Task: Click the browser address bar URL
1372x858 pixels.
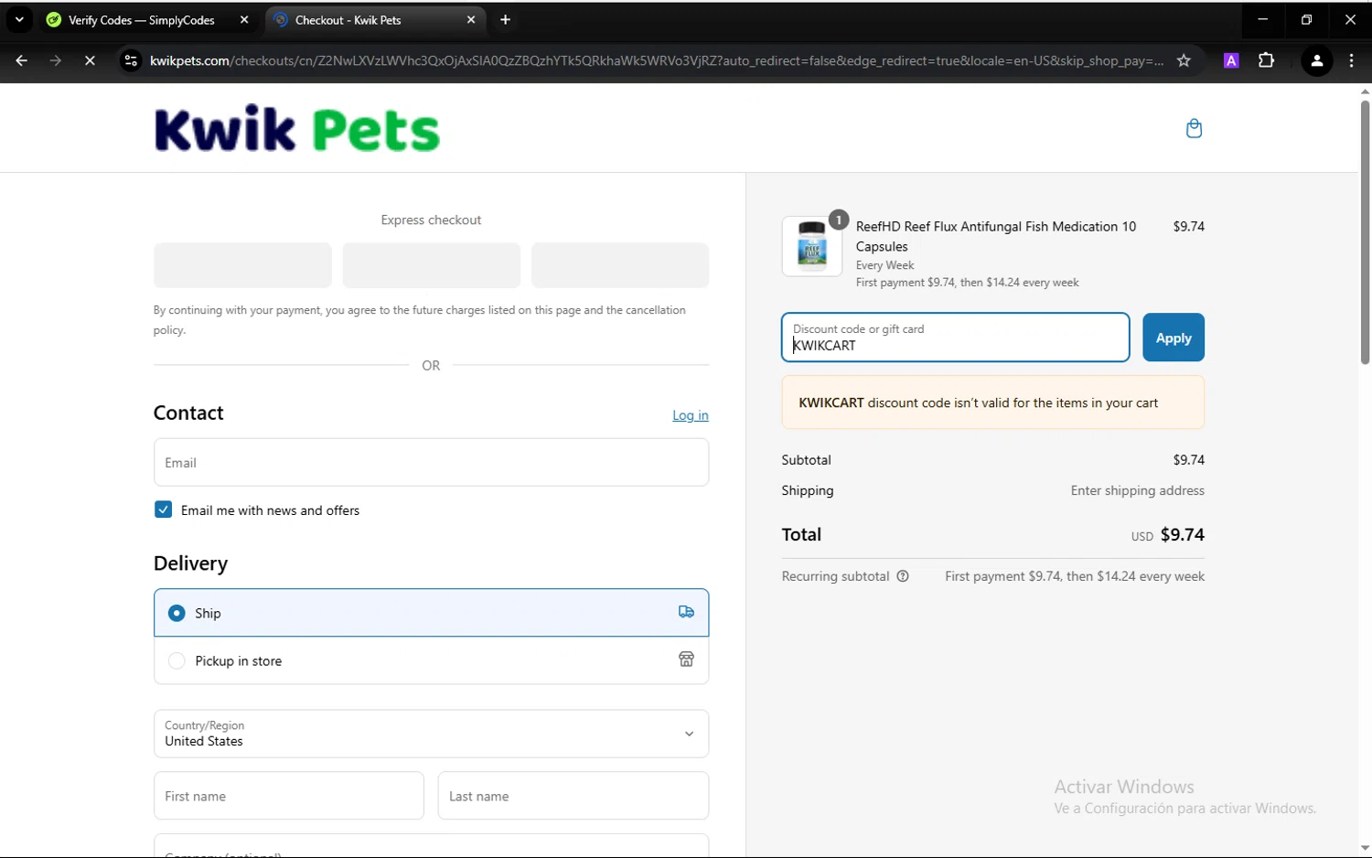Action: click(656, 60)
